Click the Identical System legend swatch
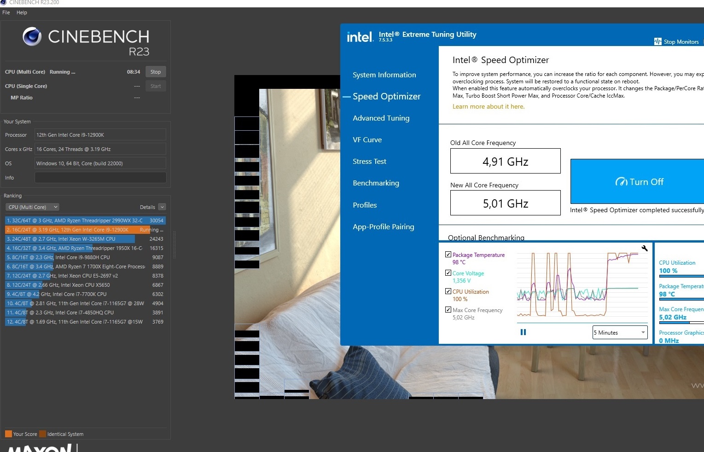The width and height of the screenshot is (704, 452). coord(43,434)
